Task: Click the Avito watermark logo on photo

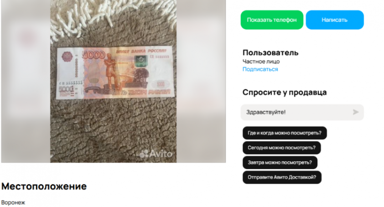Action: click(156, 154)
